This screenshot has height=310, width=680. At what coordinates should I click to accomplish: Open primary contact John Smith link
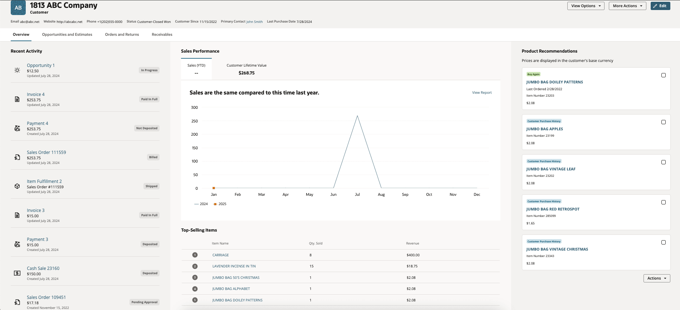(x=254, y=22)
